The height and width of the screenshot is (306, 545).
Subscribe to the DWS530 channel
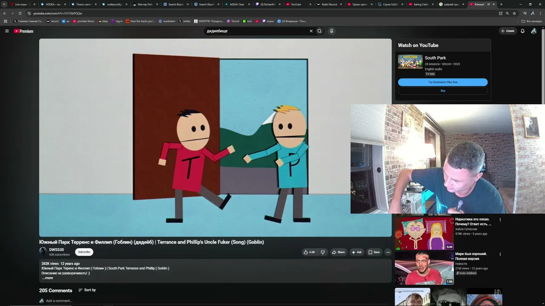[84, 252]
